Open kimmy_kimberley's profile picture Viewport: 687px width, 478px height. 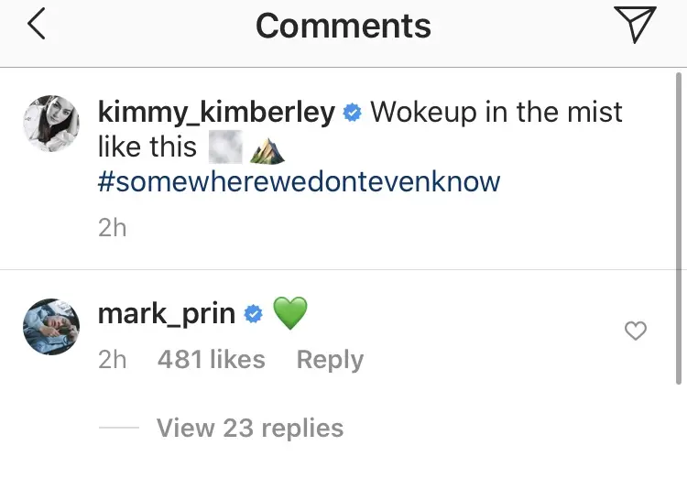[50, 122]
